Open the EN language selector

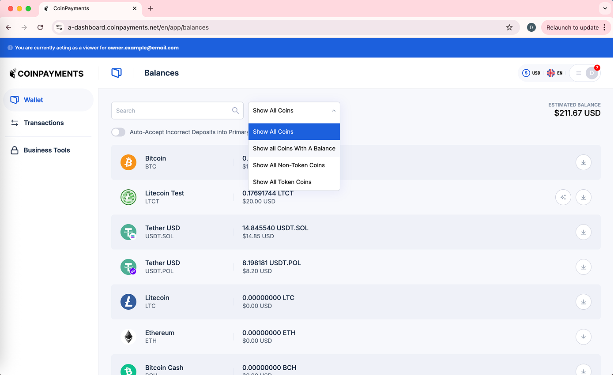click(x=554, y=73)
